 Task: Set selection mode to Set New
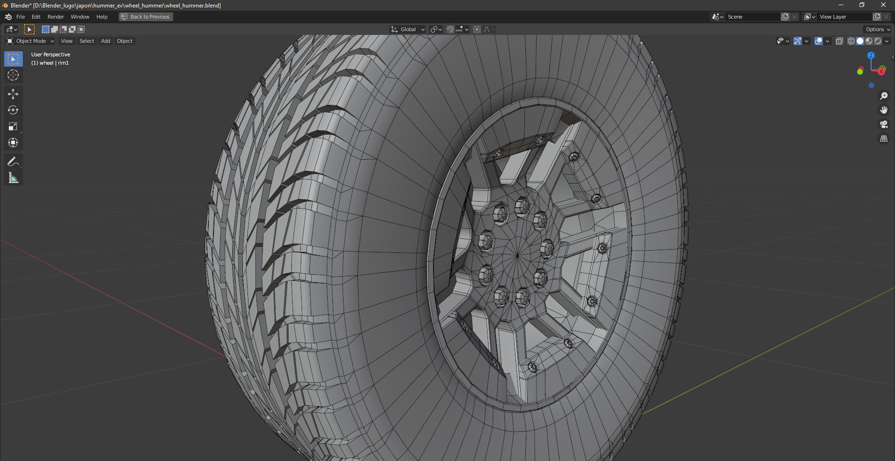tap(46, 29)
